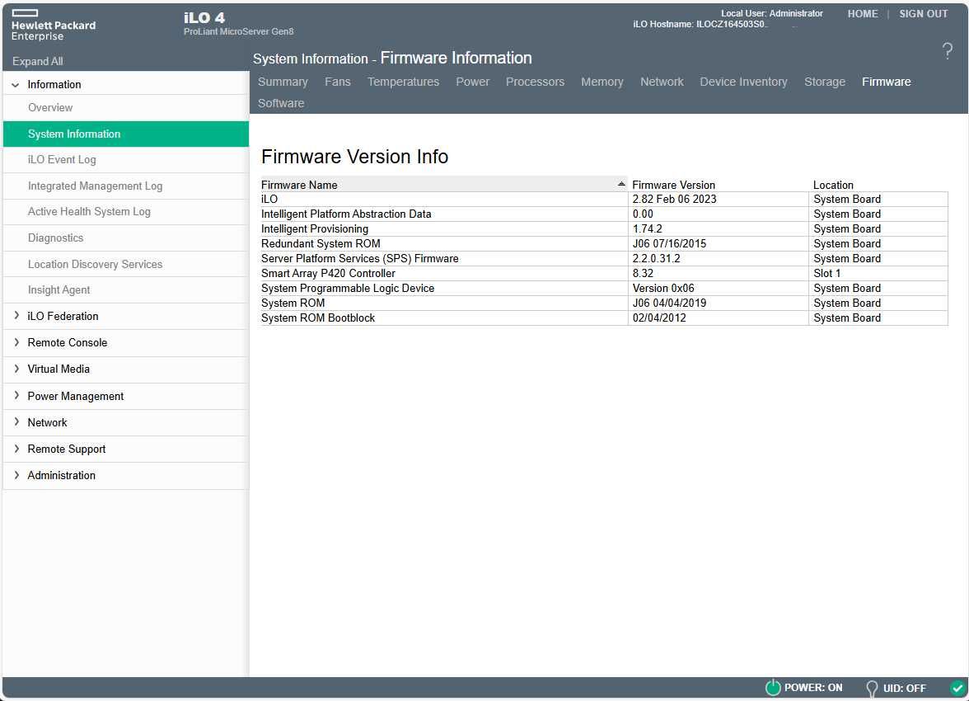
Task: Open the help question mark icon
Action: [x=947, y=51]
